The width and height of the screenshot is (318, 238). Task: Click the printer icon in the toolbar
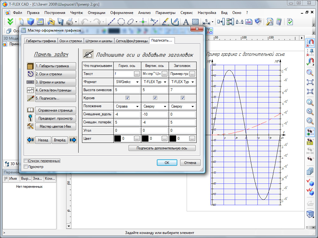coord(70,22)
